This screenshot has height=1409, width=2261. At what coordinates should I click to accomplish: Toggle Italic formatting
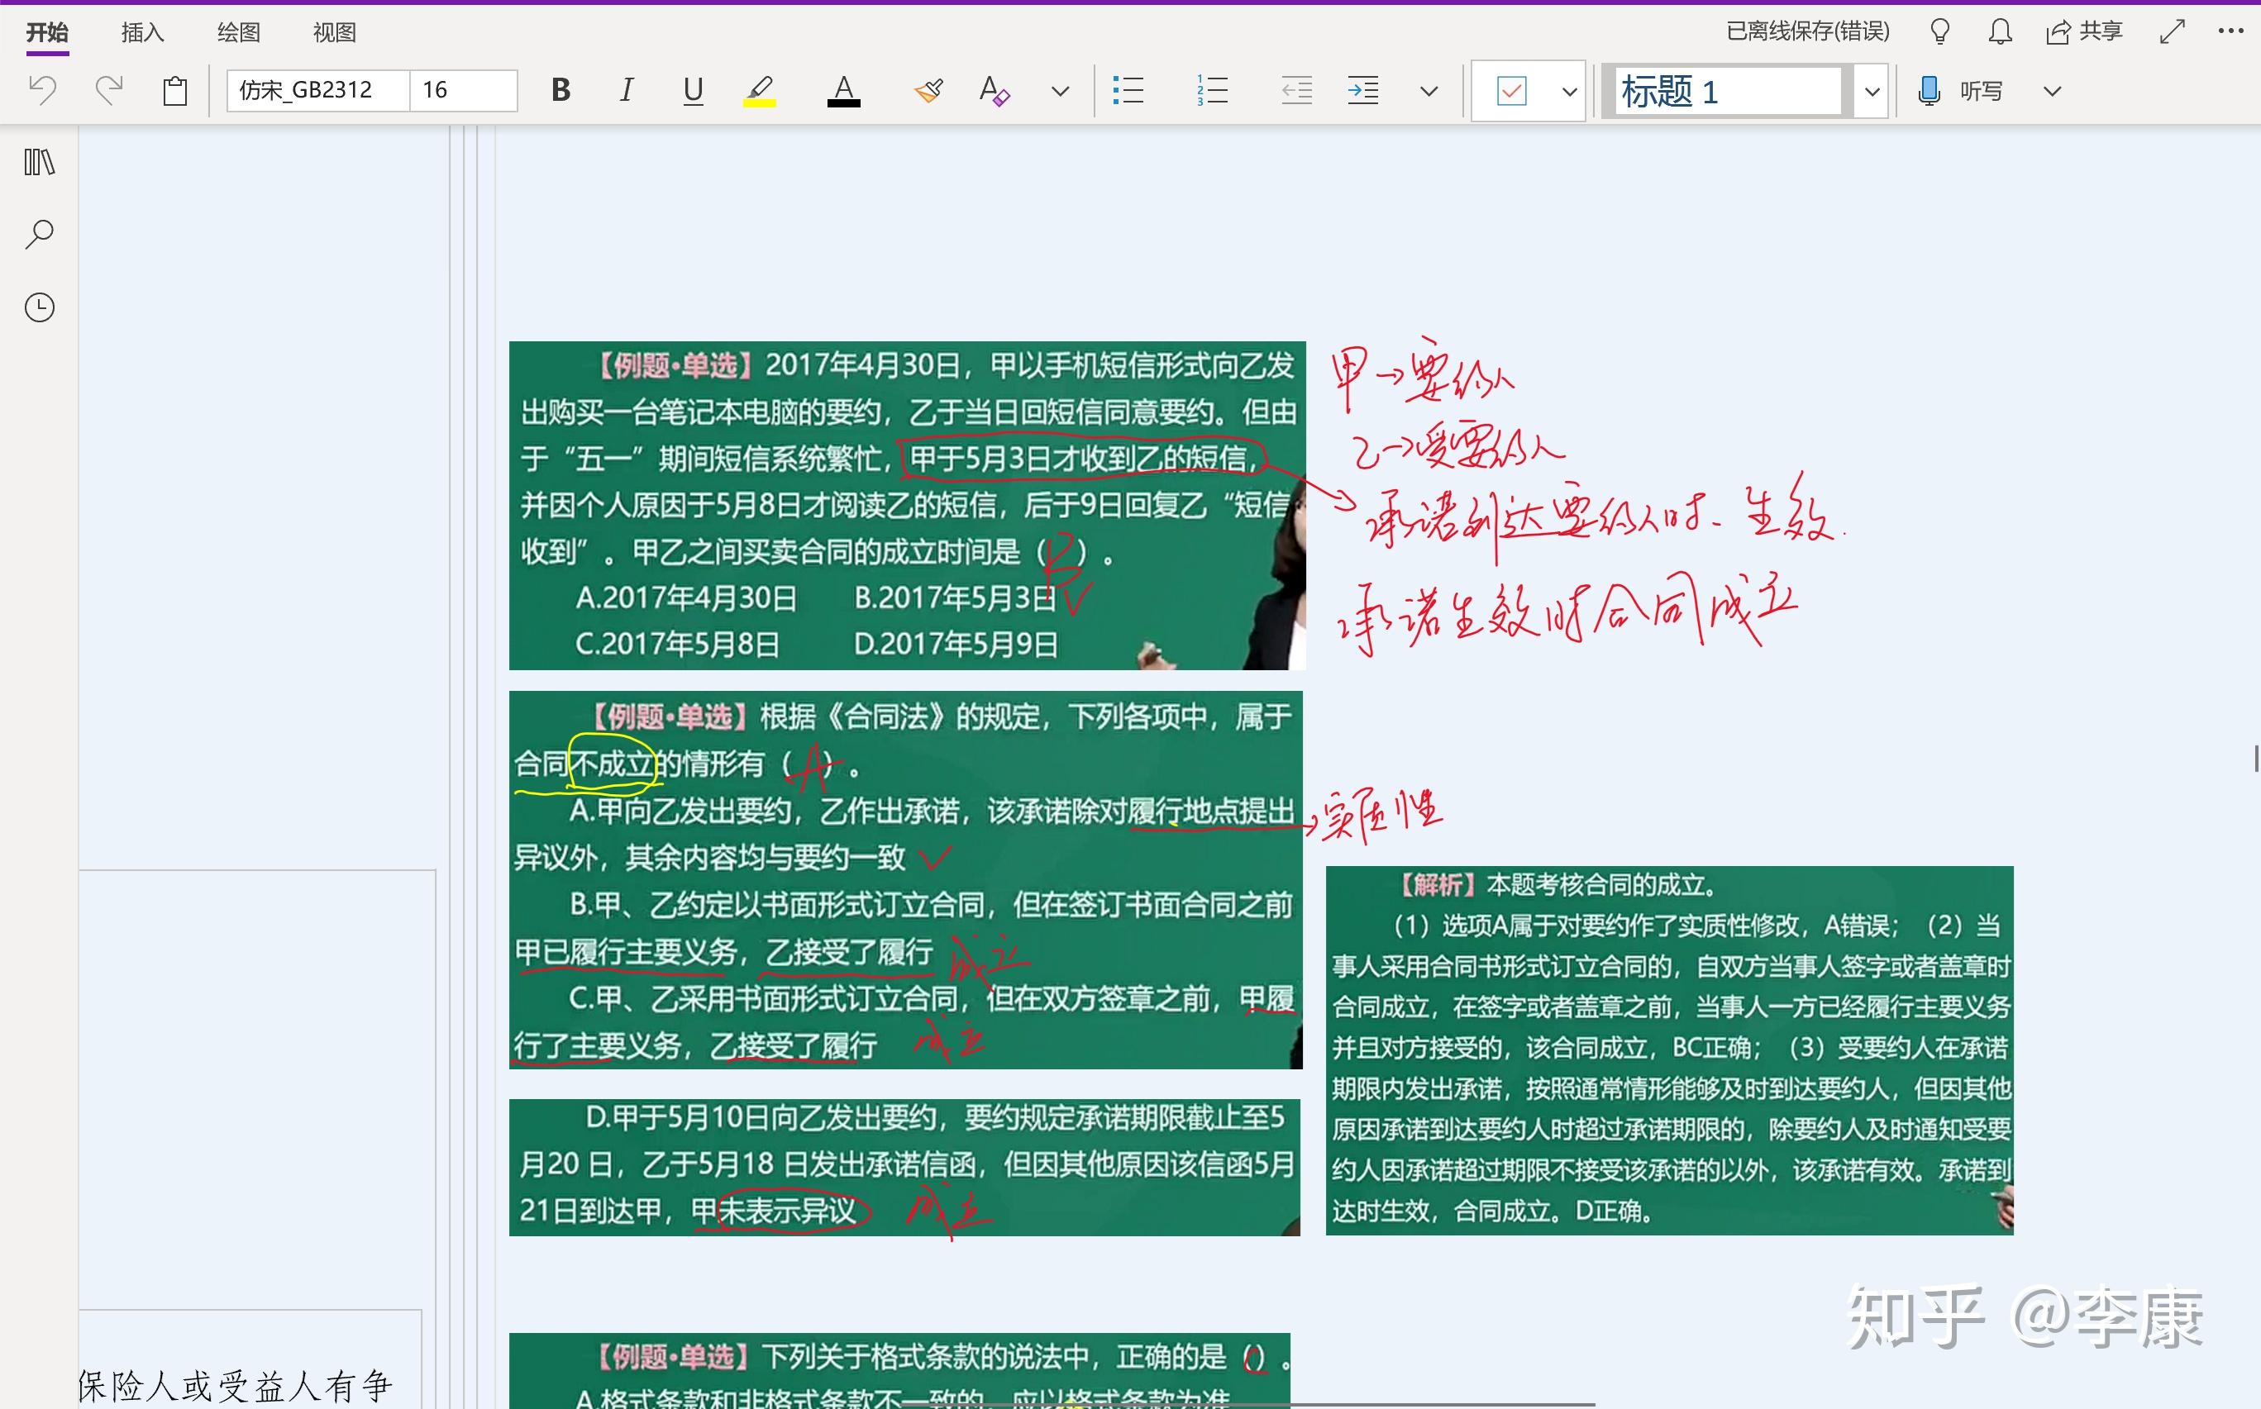627,90
